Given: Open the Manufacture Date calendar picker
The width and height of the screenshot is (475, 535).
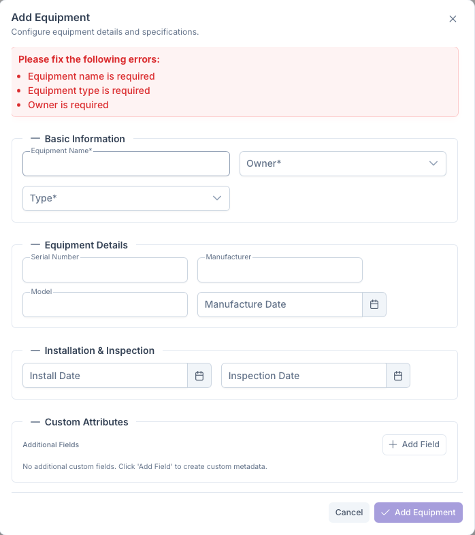Looking at the screenshot, I should point(374,304).
